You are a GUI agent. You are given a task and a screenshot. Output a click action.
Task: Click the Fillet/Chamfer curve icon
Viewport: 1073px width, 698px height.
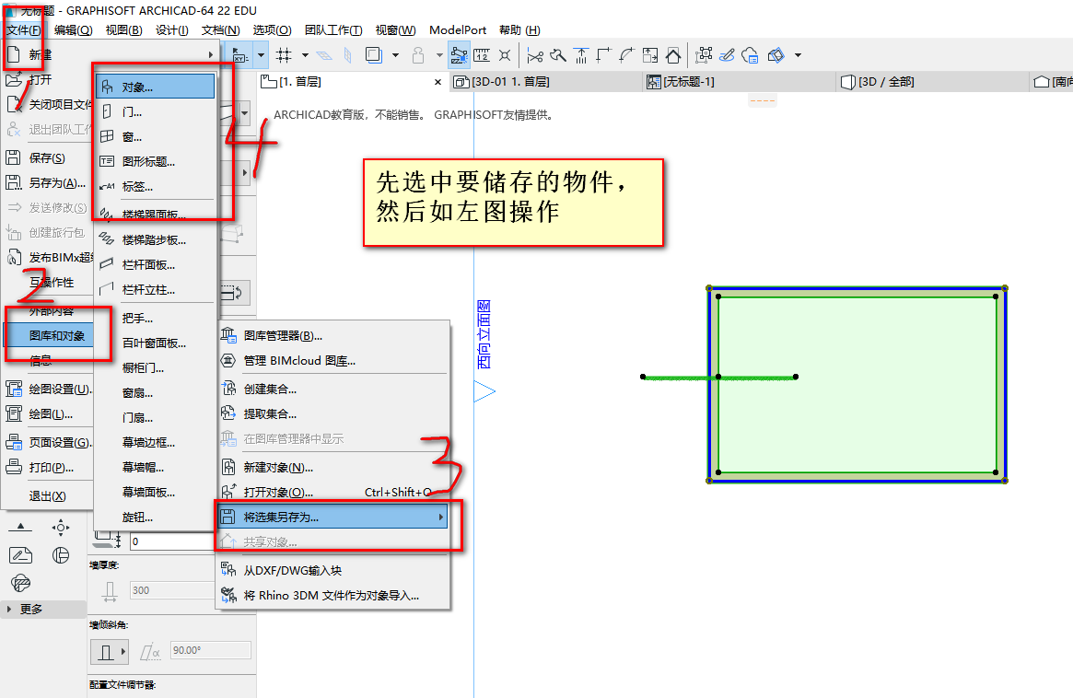coord(627,55)
